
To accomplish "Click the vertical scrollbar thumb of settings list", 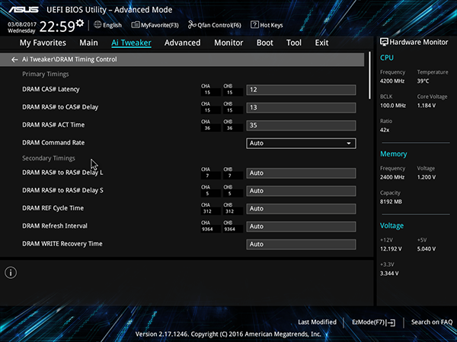I will [x=370, y=75].
